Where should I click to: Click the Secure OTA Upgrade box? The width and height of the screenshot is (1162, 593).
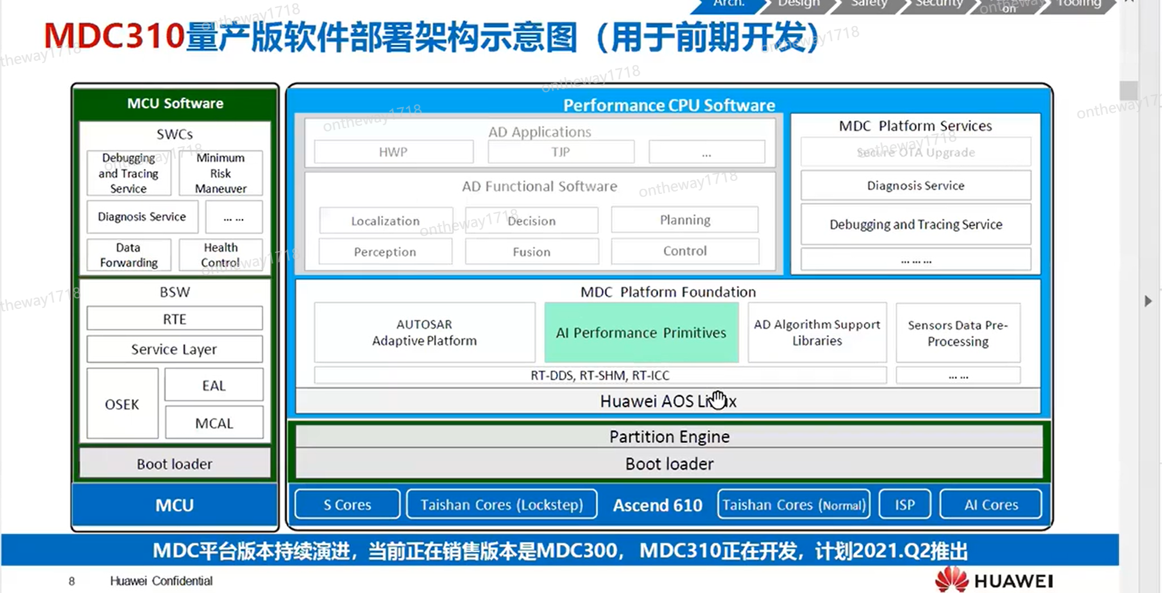(916, 152)
